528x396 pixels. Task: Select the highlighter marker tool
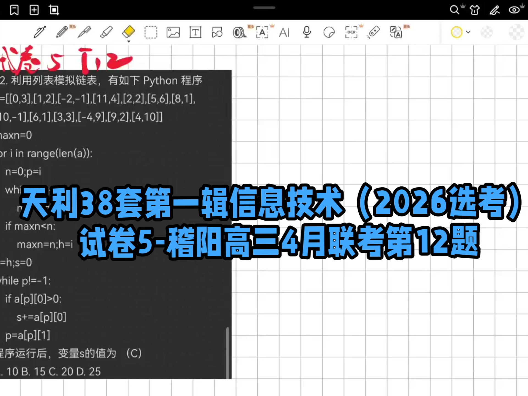(x=106, y=32)
